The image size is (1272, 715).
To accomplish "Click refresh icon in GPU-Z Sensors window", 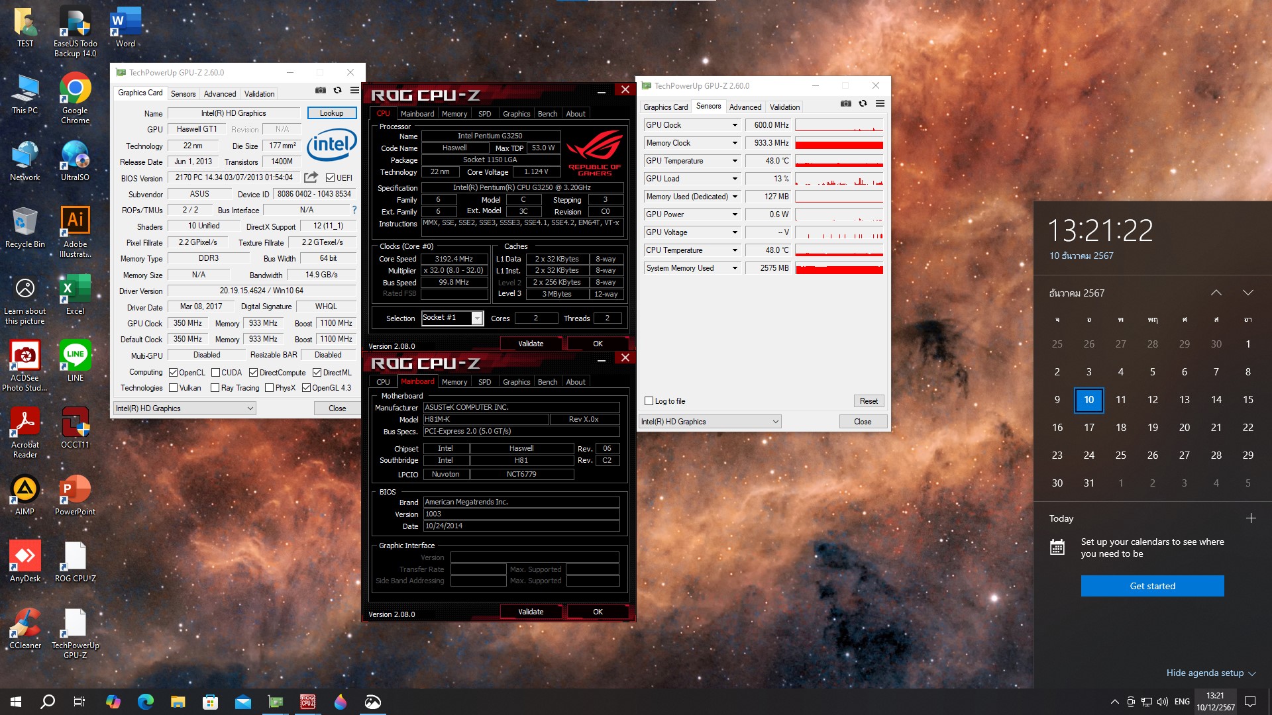I will click(863, 103).
